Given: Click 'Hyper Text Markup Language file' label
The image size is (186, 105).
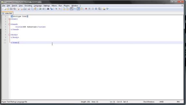Looking at the screenshot, I should pyautogui.click(x=14, y=102).
